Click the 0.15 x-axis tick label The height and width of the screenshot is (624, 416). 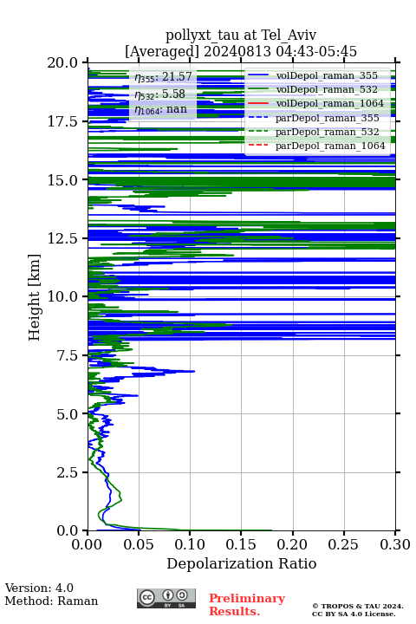point(241,544)
